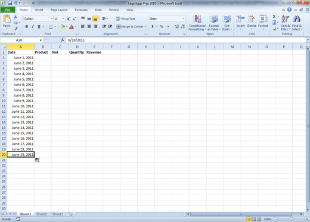Toggle Underline formatting
The image size is (310, 222).
pyautogui.click(x=39, y=26)
